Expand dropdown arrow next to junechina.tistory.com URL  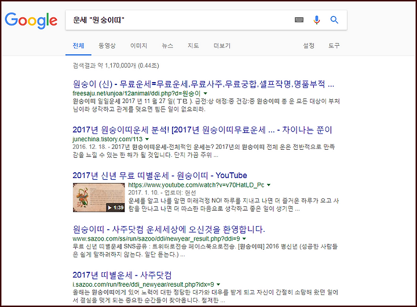point(147,139)
